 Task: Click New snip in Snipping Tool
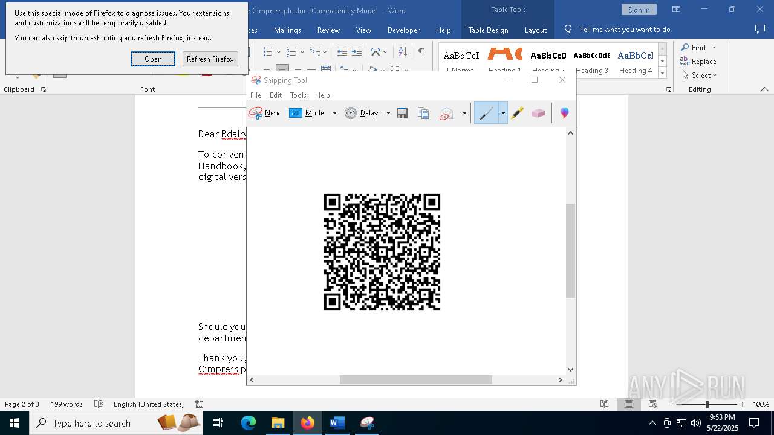pos(264,113)
